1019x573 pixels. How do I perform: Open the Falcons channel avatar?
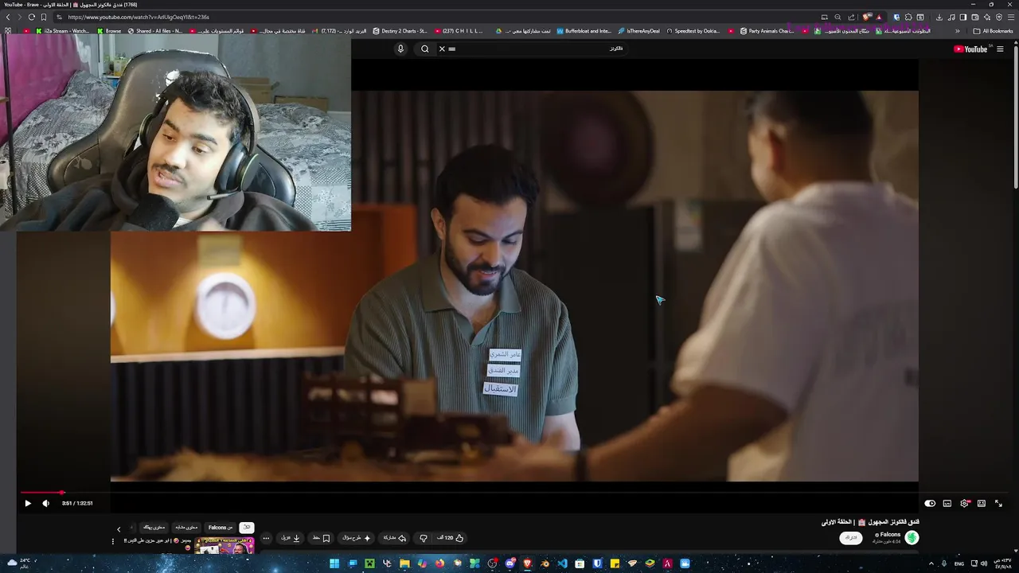coord(912,538)
